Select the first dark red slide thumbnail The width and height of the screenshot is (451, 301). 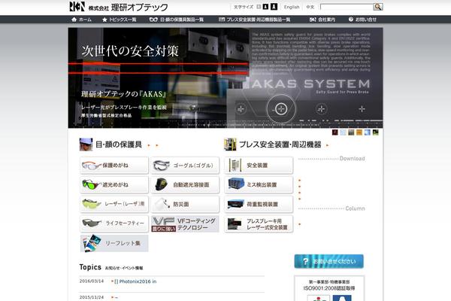[x=334, y=132]
